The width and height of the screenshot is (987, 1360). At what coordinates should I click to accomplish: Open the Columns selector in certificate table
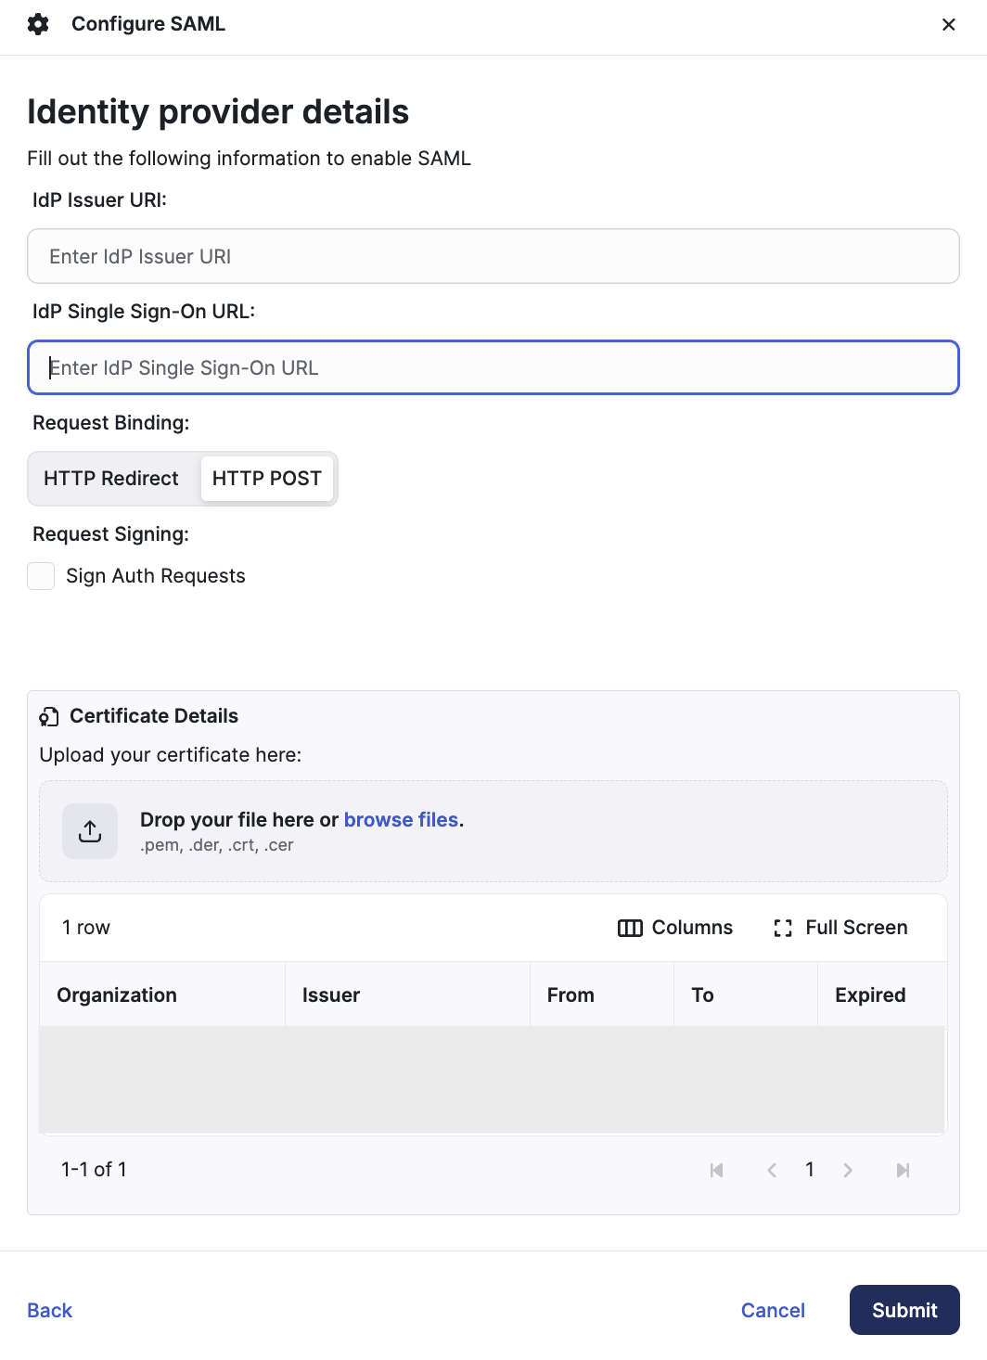click(x=675, y=928)
